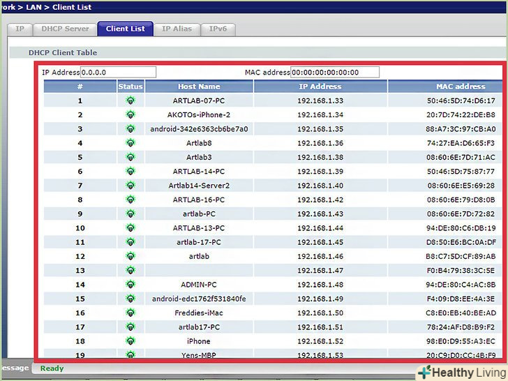Open the IP Alias tab
Image resolution: width=508 pixels, height=381 pixels.
(177, 29)
